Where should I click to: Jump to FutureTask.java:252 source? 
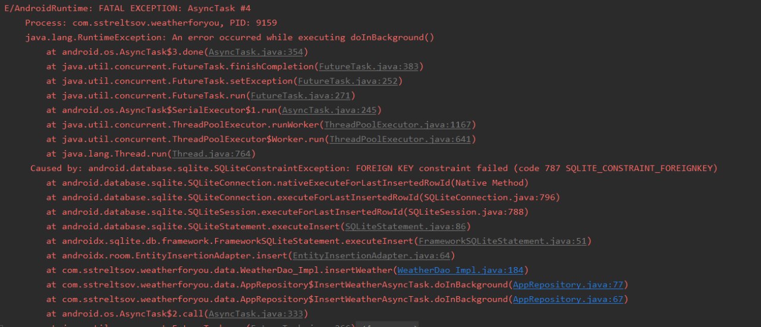348,81
